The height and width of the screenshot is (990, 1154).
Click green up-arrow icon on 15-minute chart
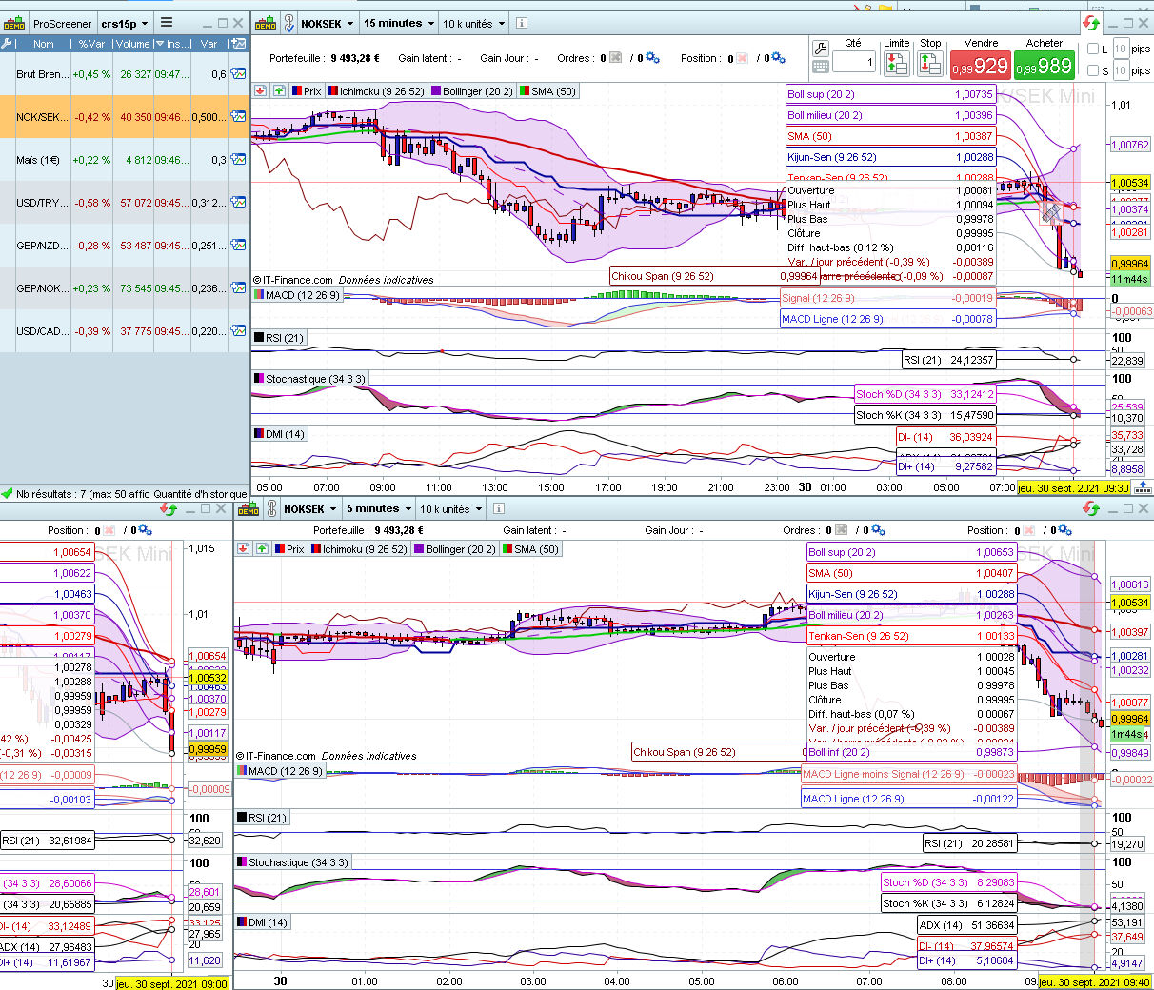(x=278, y=91)
